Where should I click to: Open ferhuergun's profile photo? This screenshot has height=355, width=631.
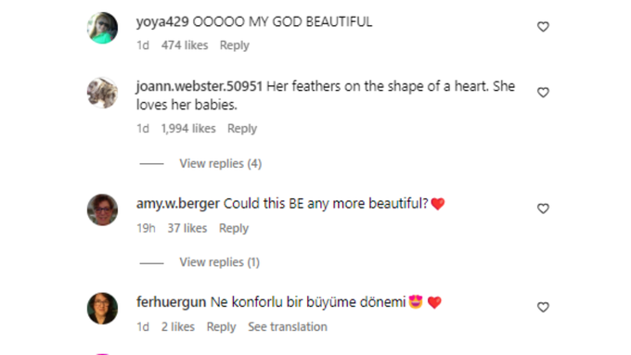pyautogui.click(x=103, y=309)
